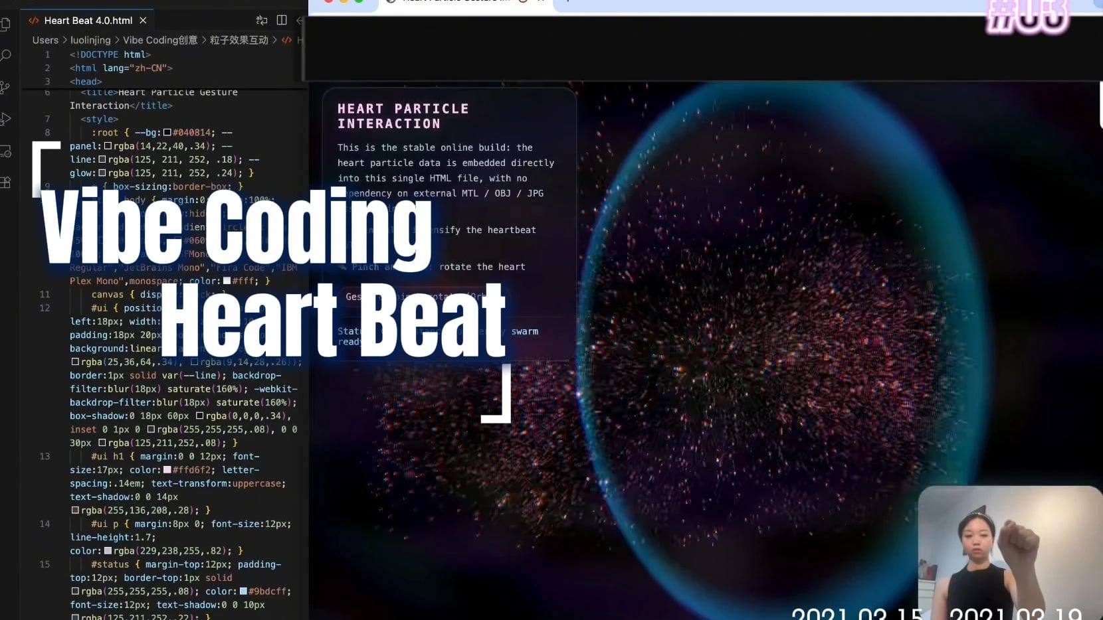Viewport: 1103px width, 620px height.
Task: Select the Heart Beat 4.0.html editor tab
Action: 88,21
